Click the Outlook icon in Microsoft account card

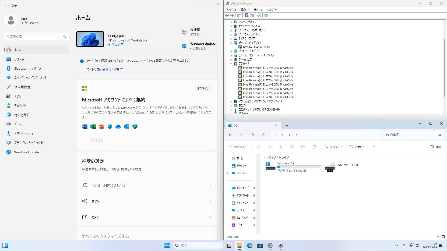(x=127, y=127)
